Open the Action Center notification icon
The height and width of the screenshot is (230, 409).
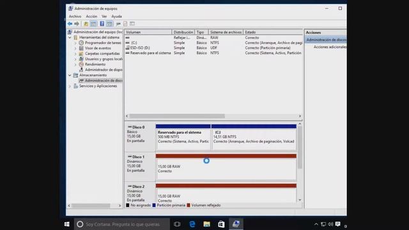pyautogui.click(x=338, y=224)
